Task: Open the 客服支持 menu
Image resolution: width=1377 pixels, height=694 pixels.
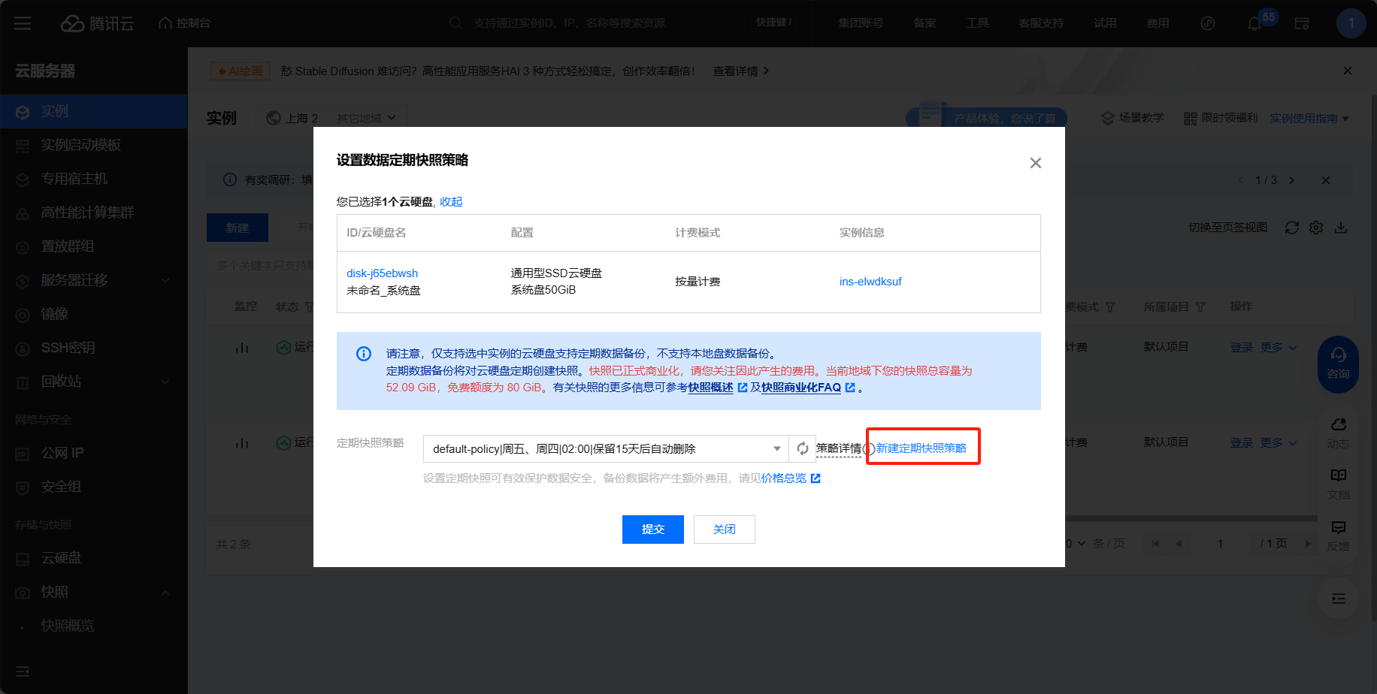Action: [x=1041, y=23]
